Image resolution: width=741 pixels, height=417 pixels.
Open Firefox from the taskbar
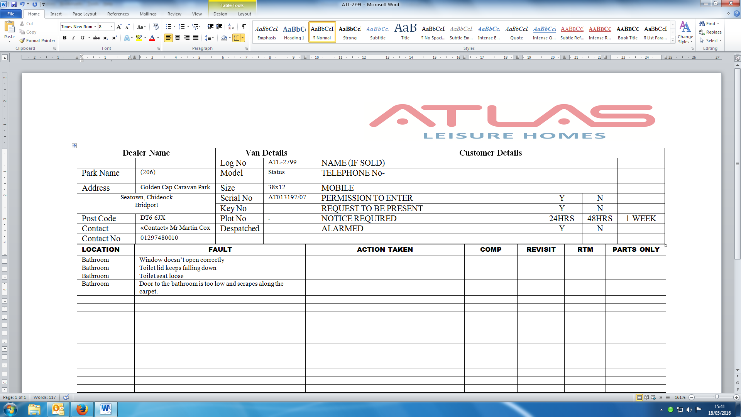[x=82, y=409]
